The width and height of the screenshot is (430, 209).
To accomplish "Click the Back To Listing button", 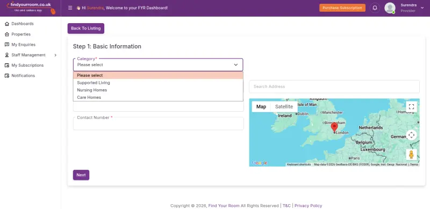I will click(86, 28).
